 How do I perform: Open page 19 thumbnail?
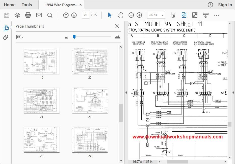(42, 61)
